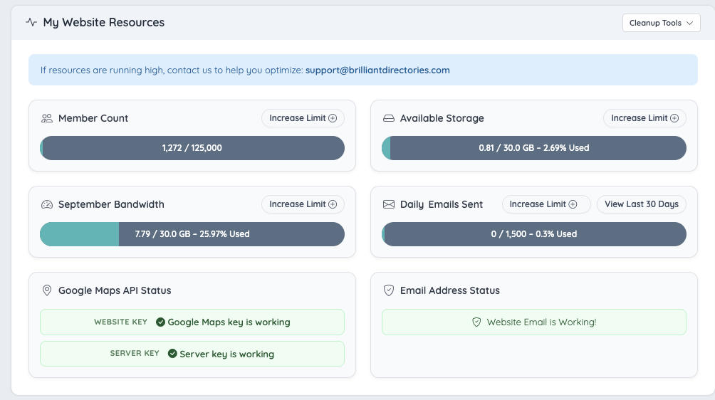Click the plus icon in Available Storage Increase Limit
Image resolution: width=715 pixels, height=400 pixels.
coord(674,118)
